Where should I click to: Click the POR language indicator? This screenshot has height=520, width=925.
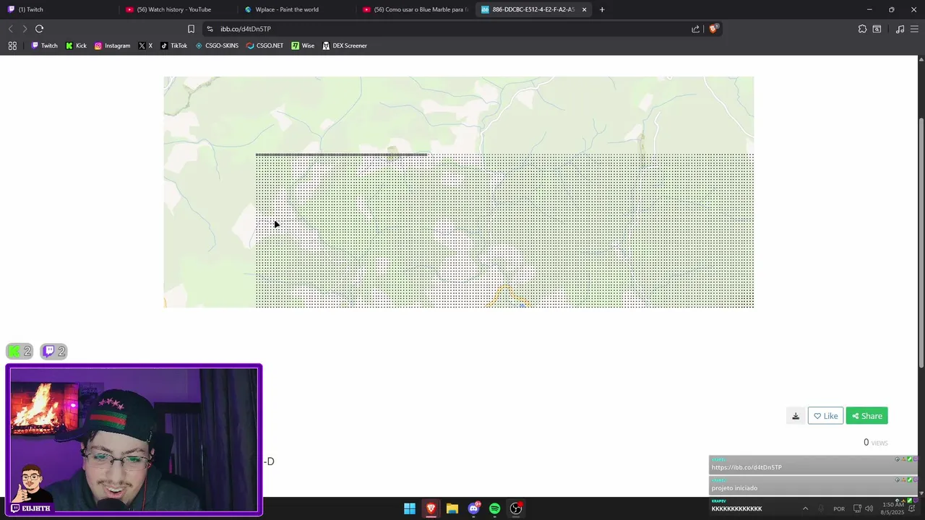point(839,508)
